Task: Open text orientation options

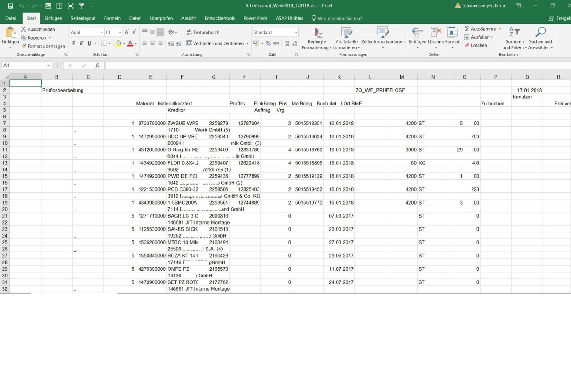Action: 173,32
